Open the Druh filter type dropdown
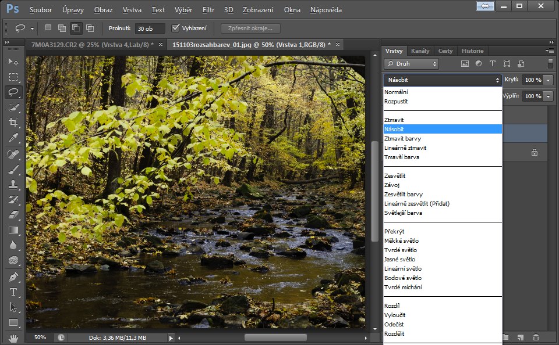Screen dimensions: 559x345 411,64
